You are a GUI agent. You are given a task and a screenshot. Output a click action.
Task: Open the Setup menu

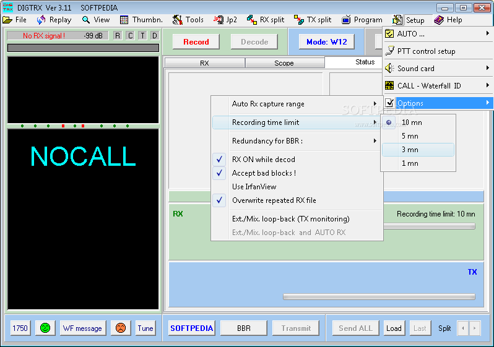point(415,20)
